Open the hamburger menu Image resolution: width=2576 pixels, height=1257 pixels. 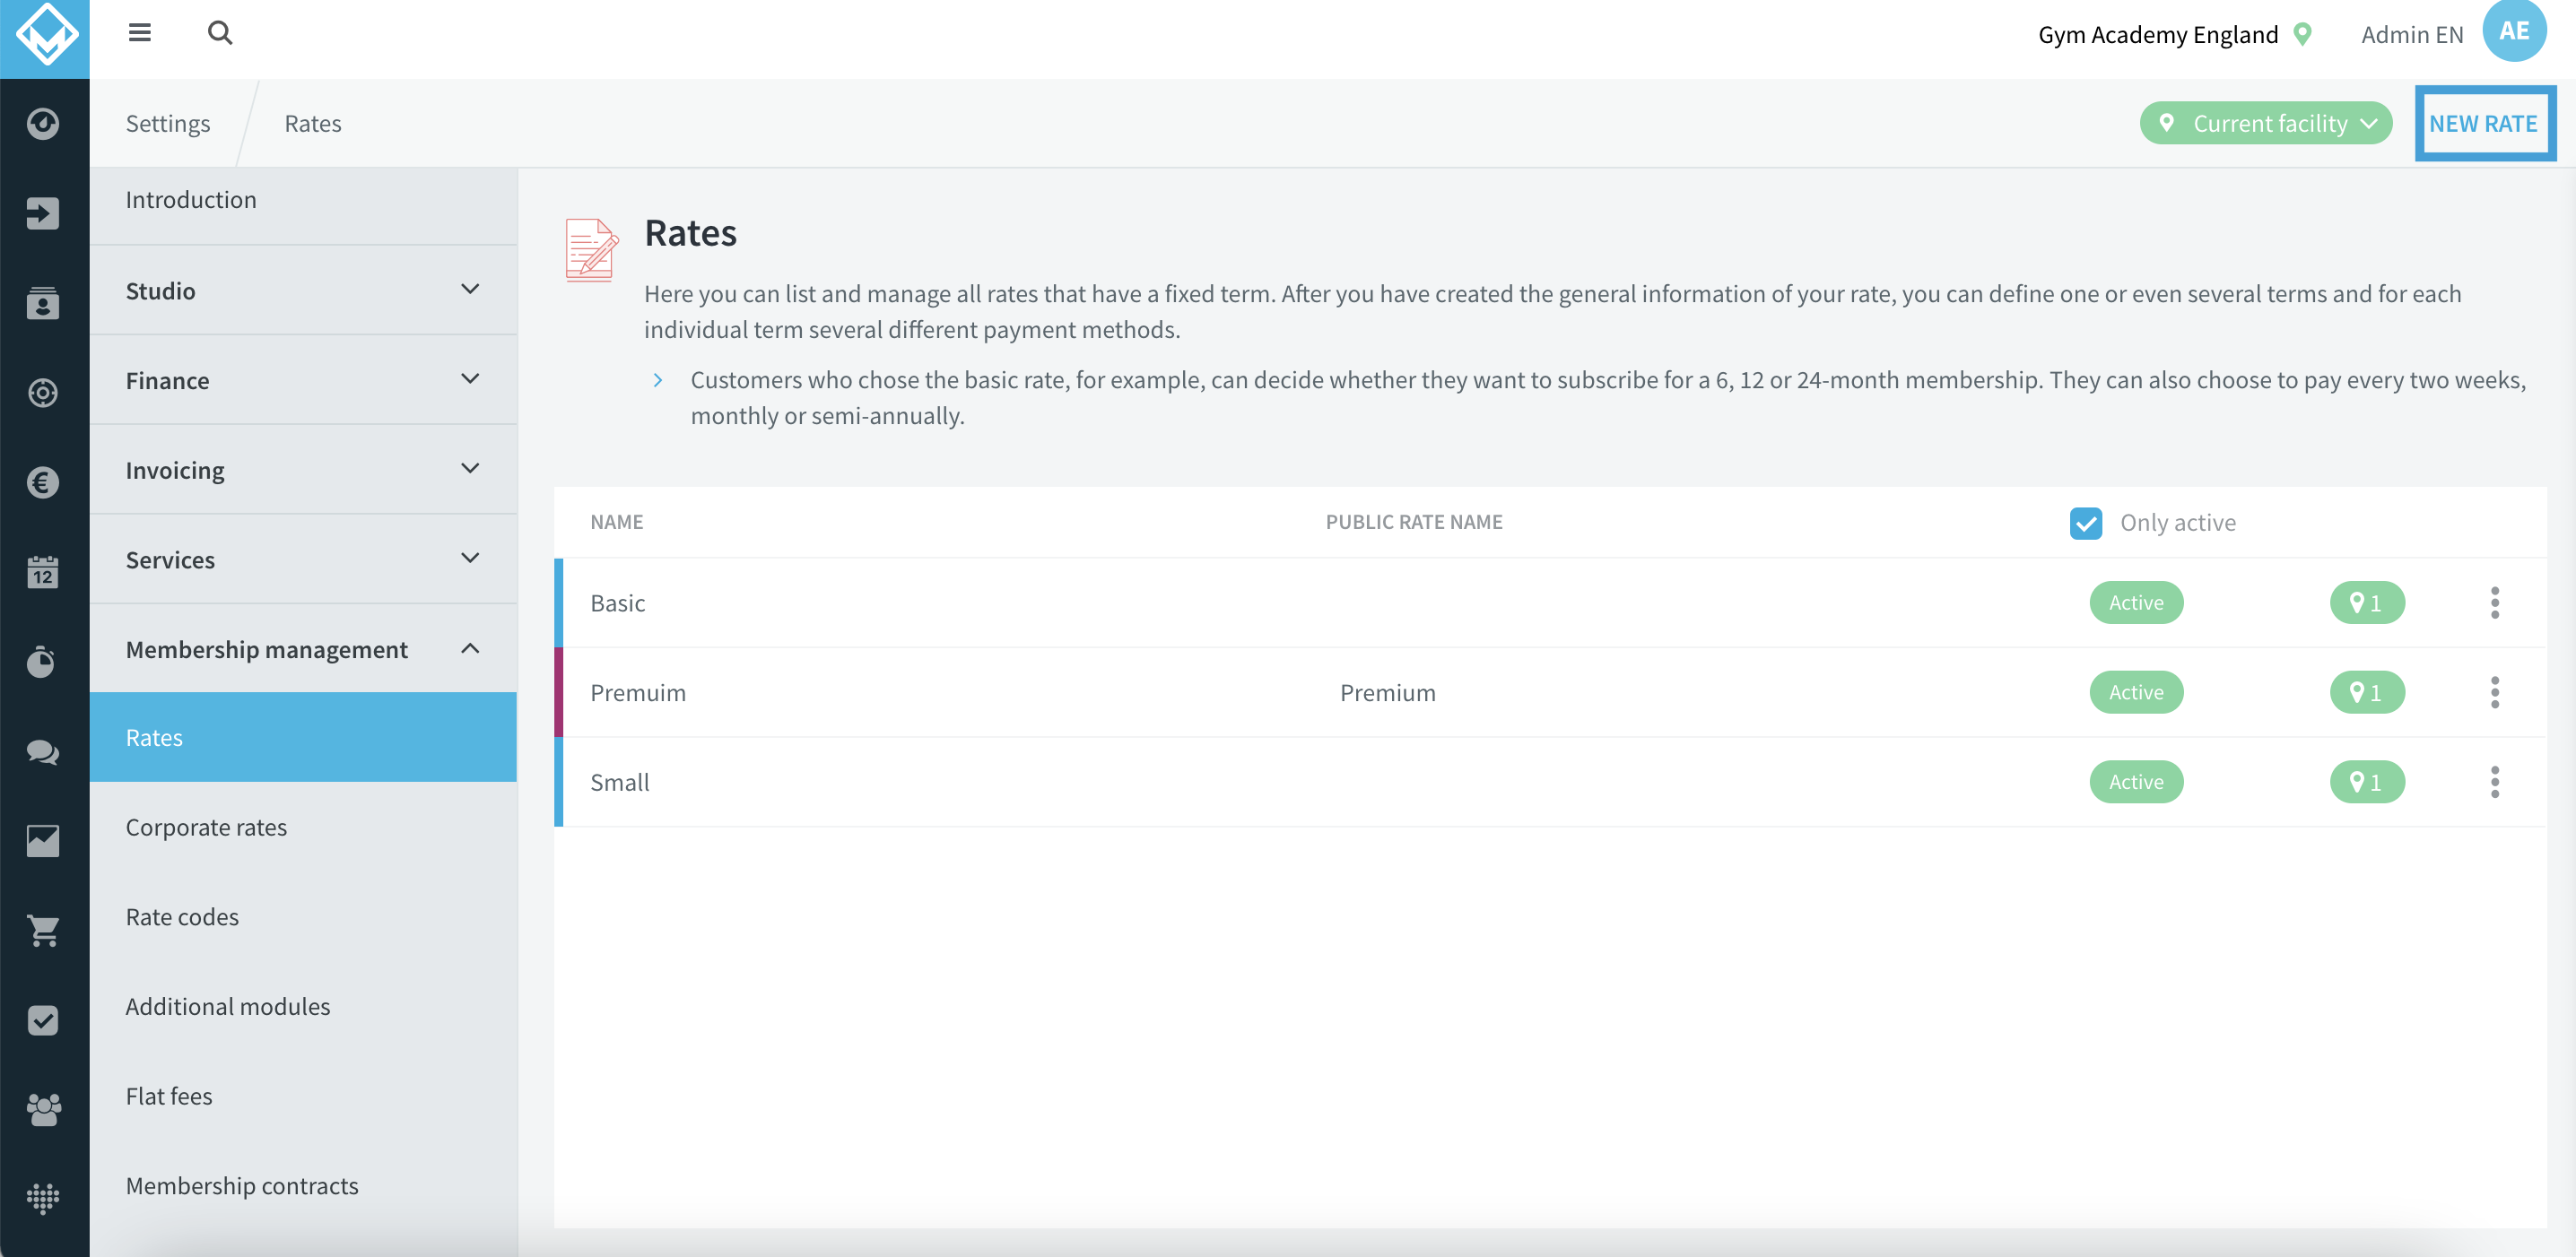tap(140, 33)
